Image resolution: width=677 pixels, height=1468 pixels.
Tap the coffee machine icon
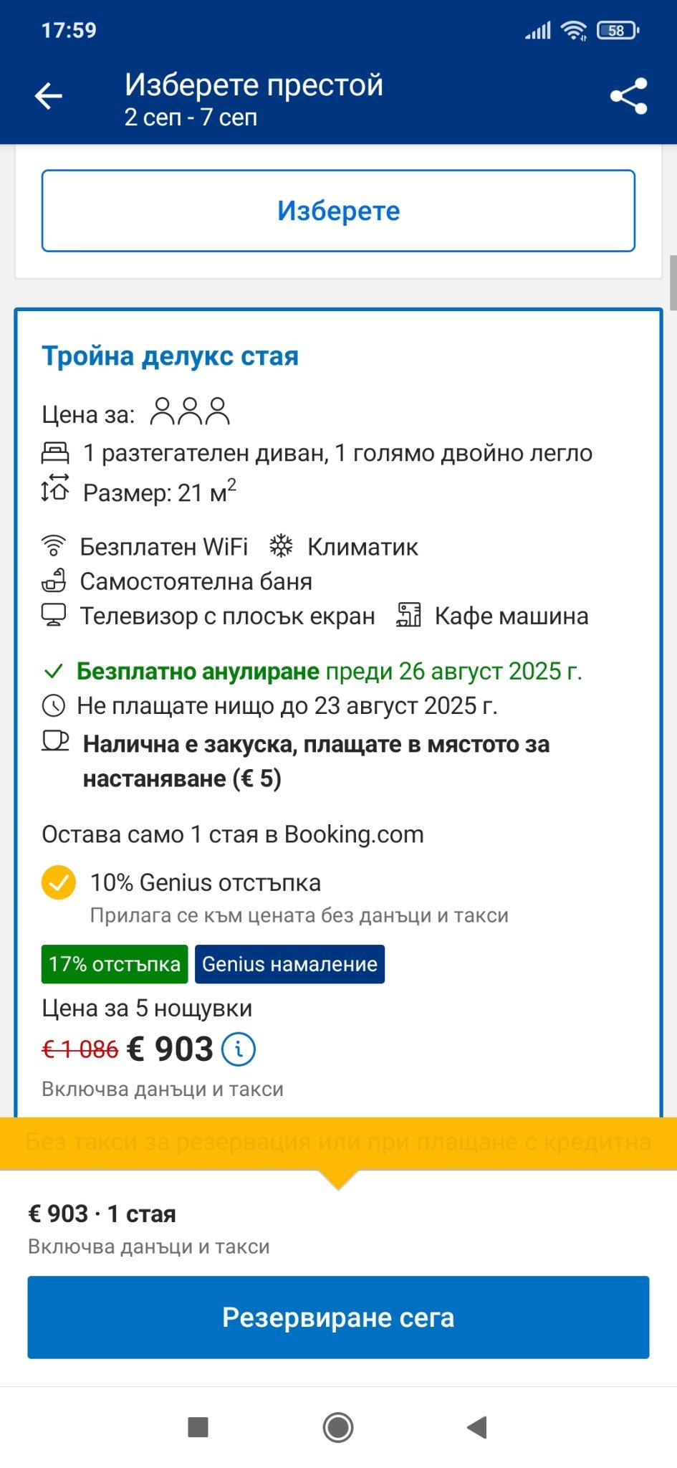408,615
